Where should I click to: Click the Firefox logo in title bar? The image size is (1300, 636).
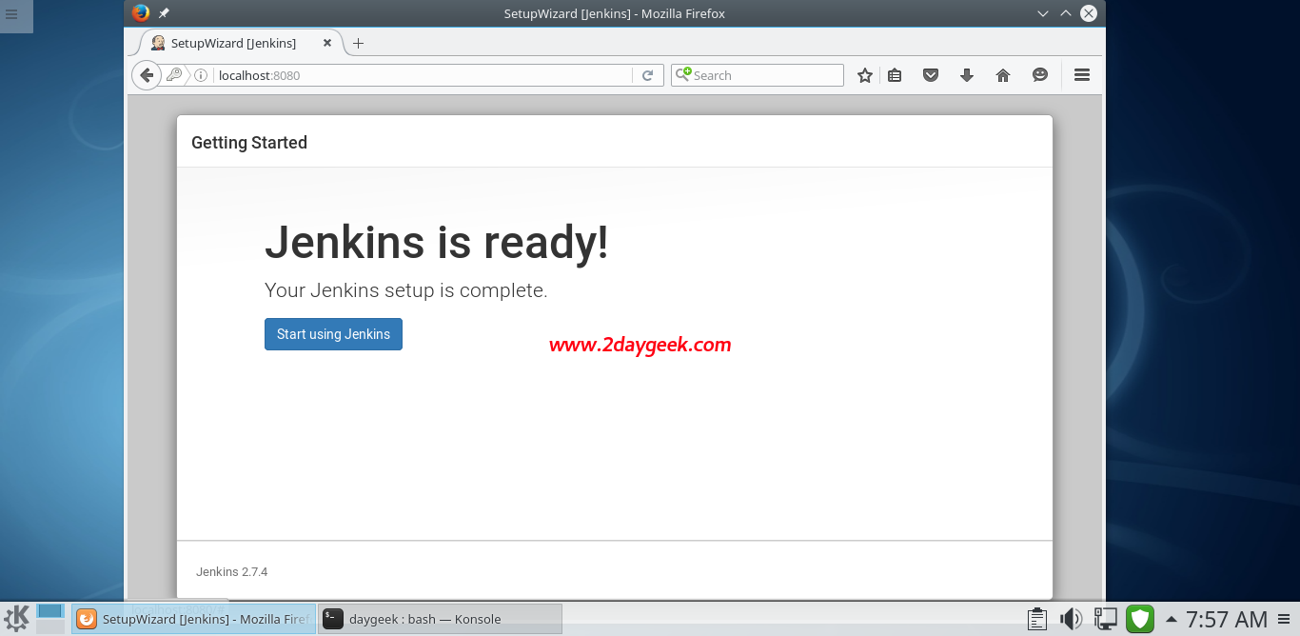click(x=141, y=13)
